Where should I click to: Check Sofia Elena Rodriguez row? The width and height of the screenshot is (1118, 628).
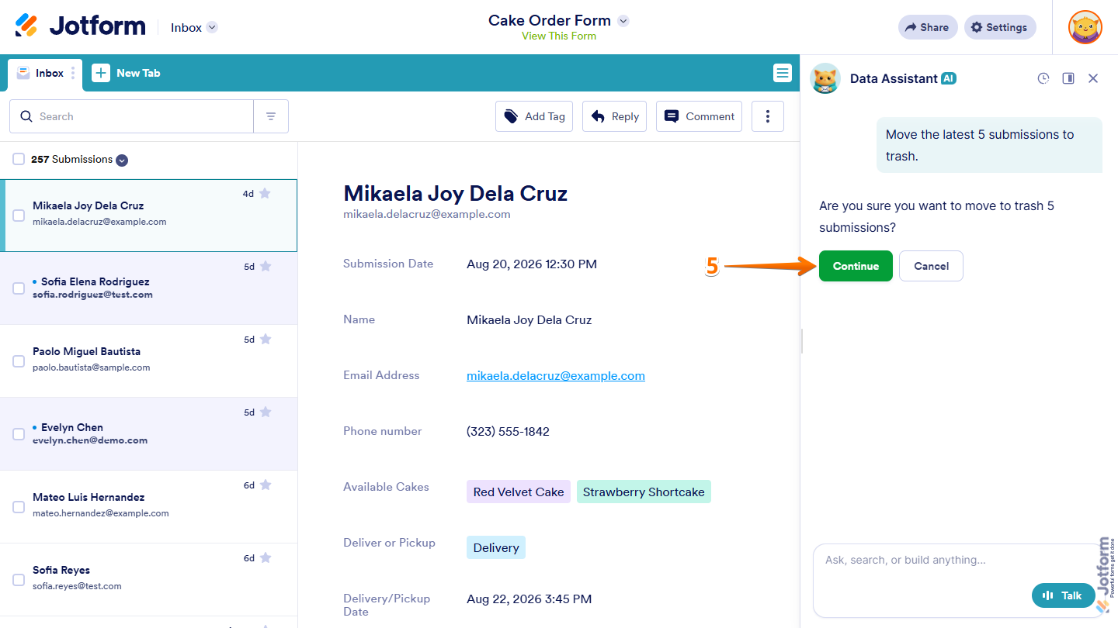point(19,288)
